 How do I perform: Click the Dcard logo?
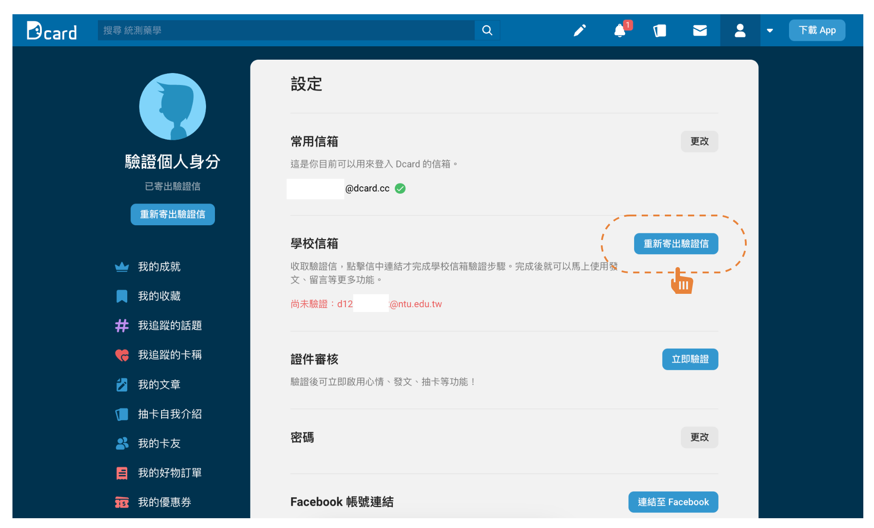51,30
